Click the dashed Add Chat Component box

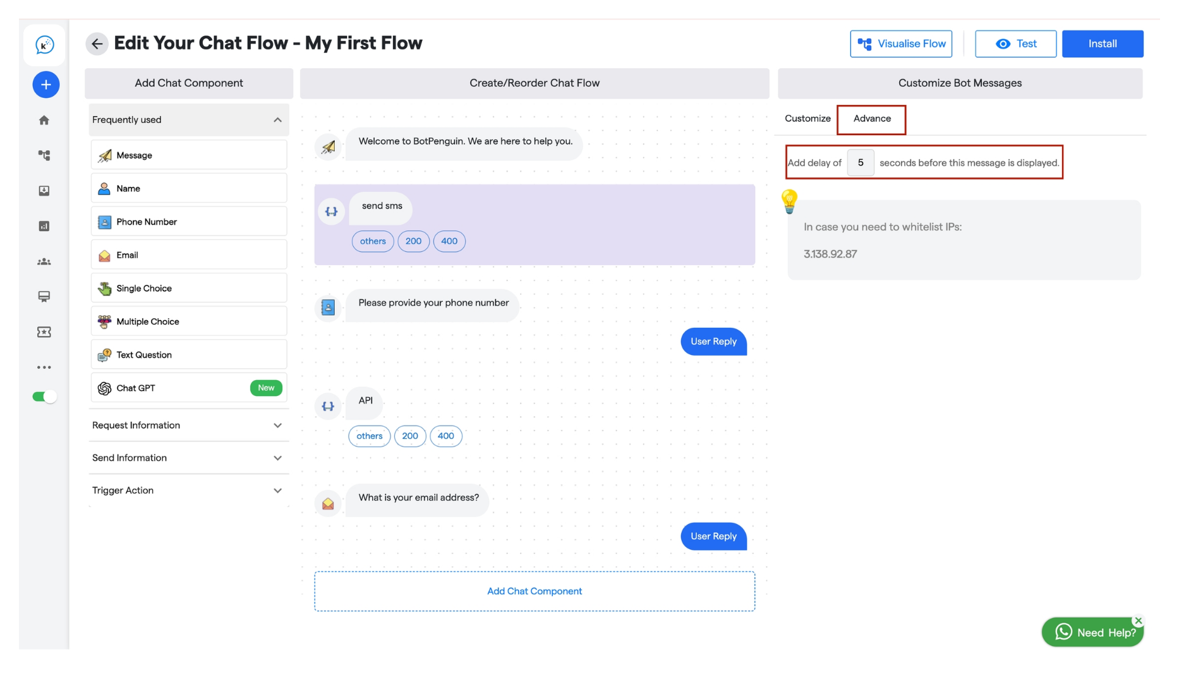click(535, 592)
